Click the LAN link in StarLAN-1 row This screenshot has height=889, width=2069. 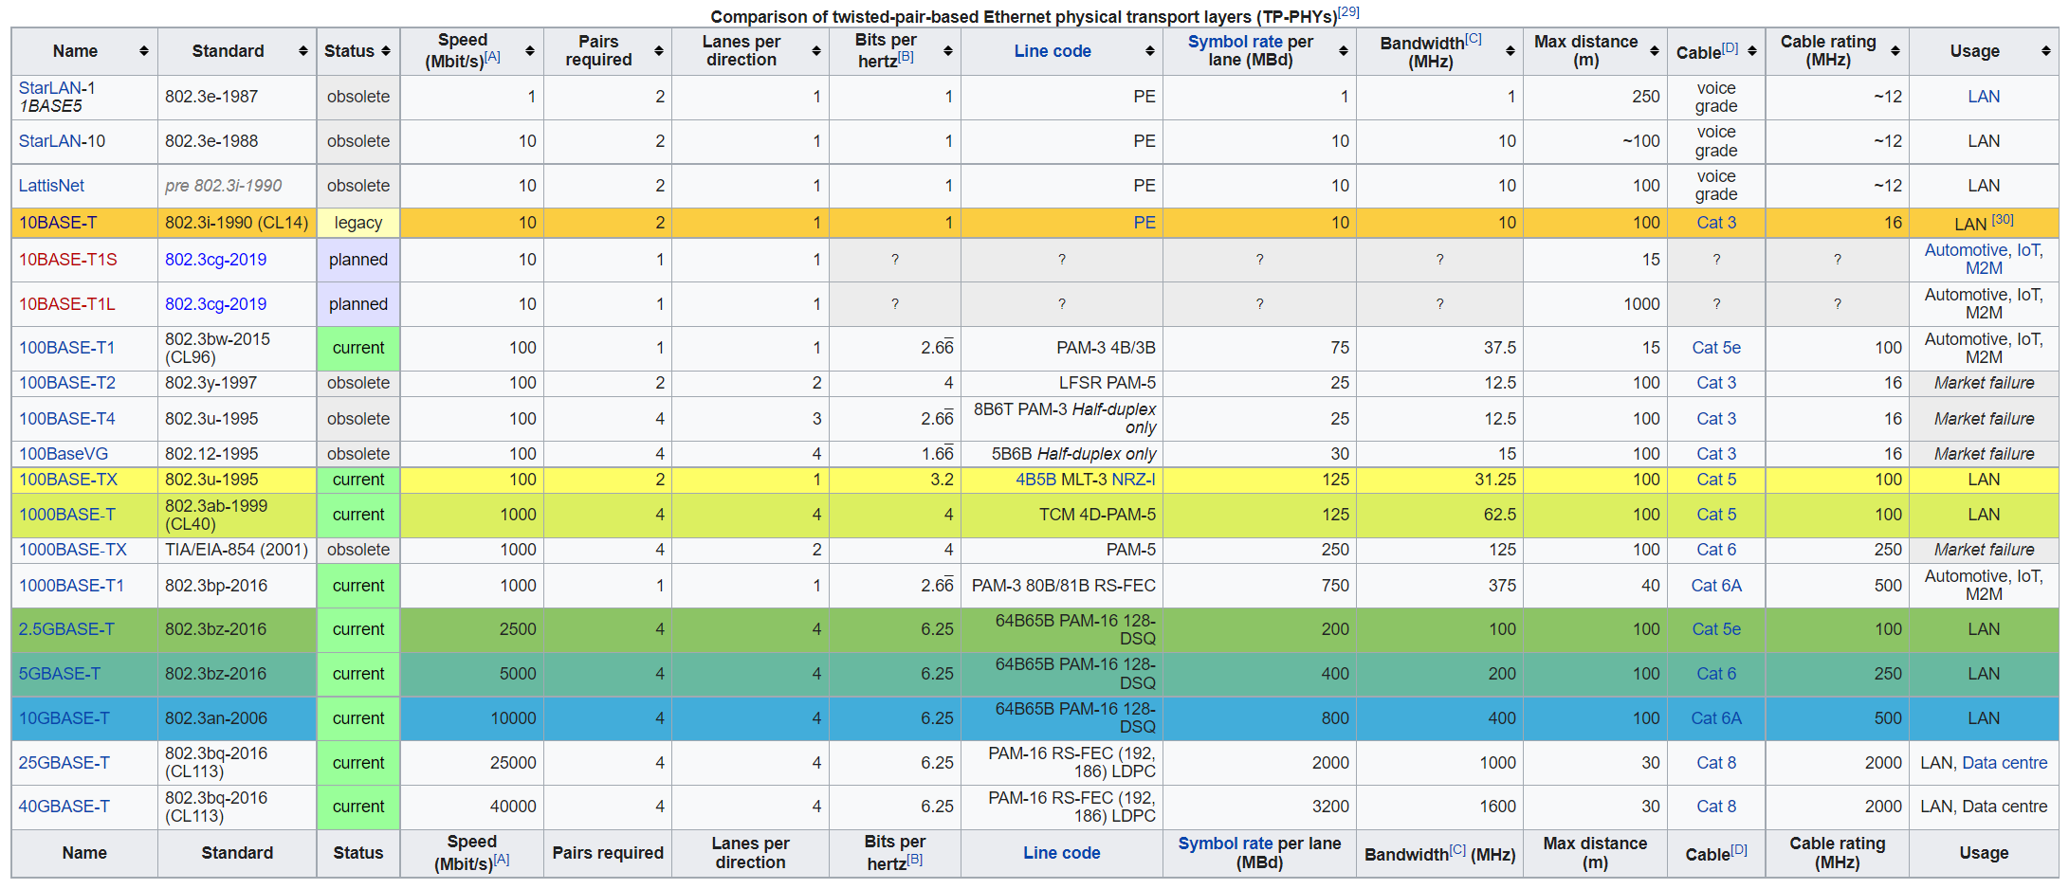click(1984, 97)
